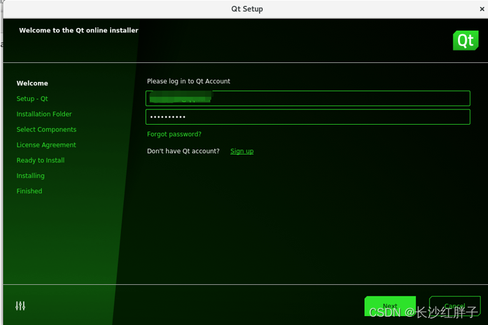This screenshot has width=488, height=325.
Task: Select Installation Folder sidebar step
Action: pos(44,114)
